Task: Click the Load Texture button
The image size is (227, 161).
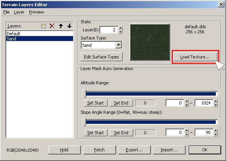Action: click(x=195, y=57)
